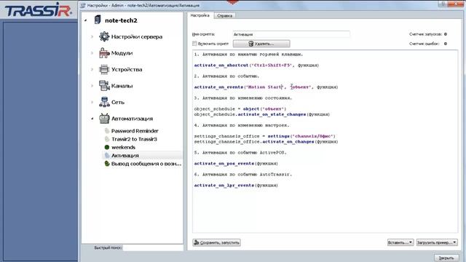Click the activate_on_lpr_events code line

236,186
